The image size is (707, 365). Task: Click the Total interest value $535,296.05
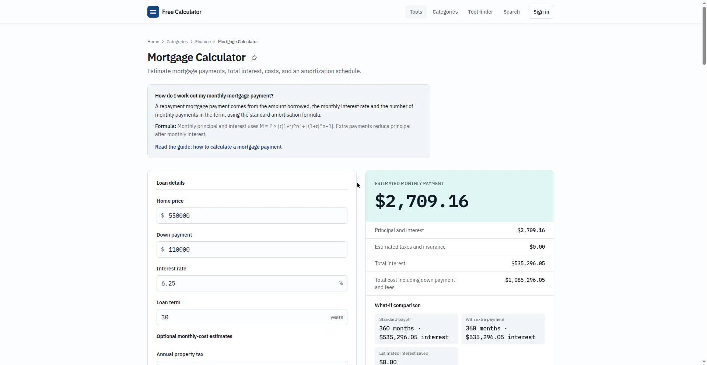click(x=528, y=263)
